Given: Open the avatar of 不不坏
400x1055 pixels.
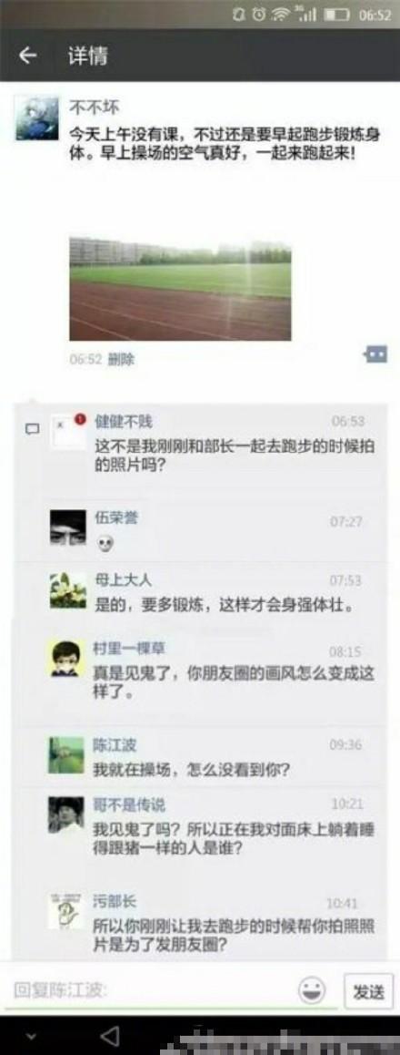Looking at the screenshot, I should point(37,118).
